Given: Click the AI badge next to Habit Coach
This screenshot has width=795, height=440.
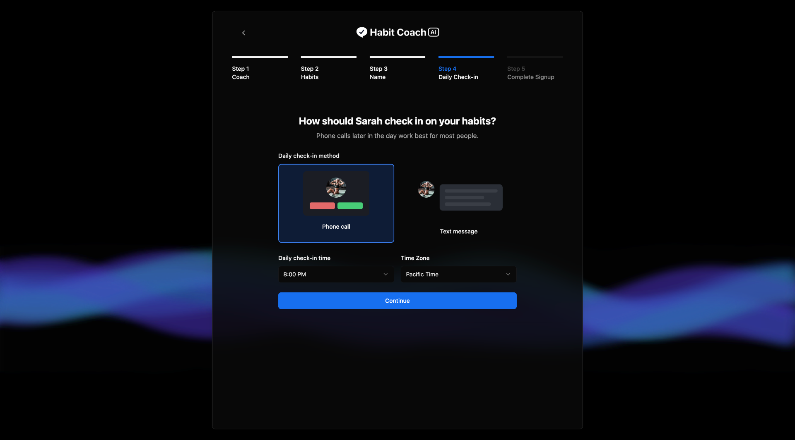Looking at the screenshot, I should pos(434,32).
